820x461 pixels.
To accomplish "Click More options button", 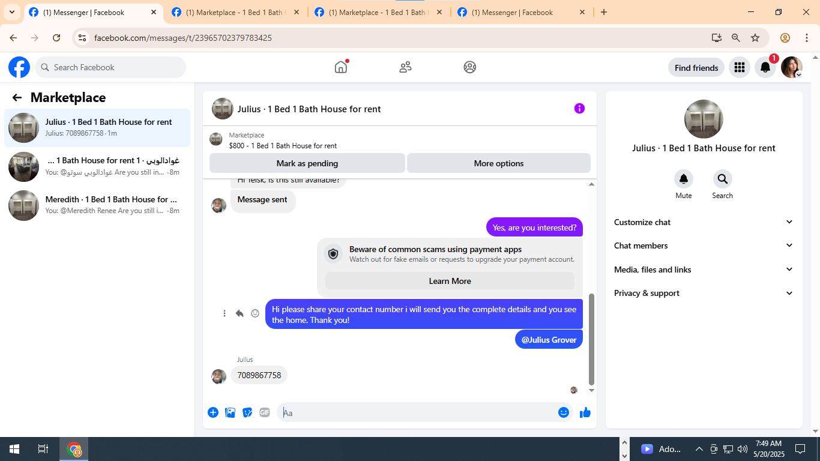I will click(499, 163).
